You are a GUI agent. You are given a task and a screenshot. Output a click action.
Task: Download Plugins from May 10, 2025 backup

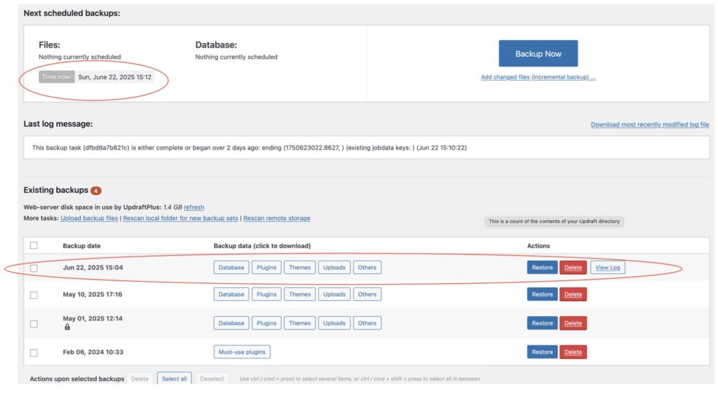coord(266,294)
